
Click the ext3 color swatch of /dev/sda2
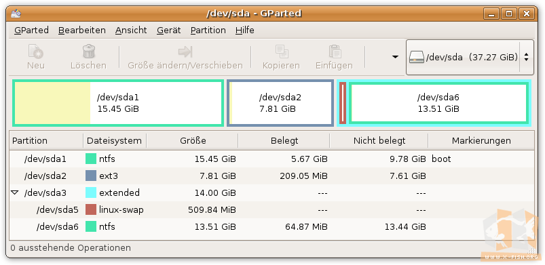91,176
